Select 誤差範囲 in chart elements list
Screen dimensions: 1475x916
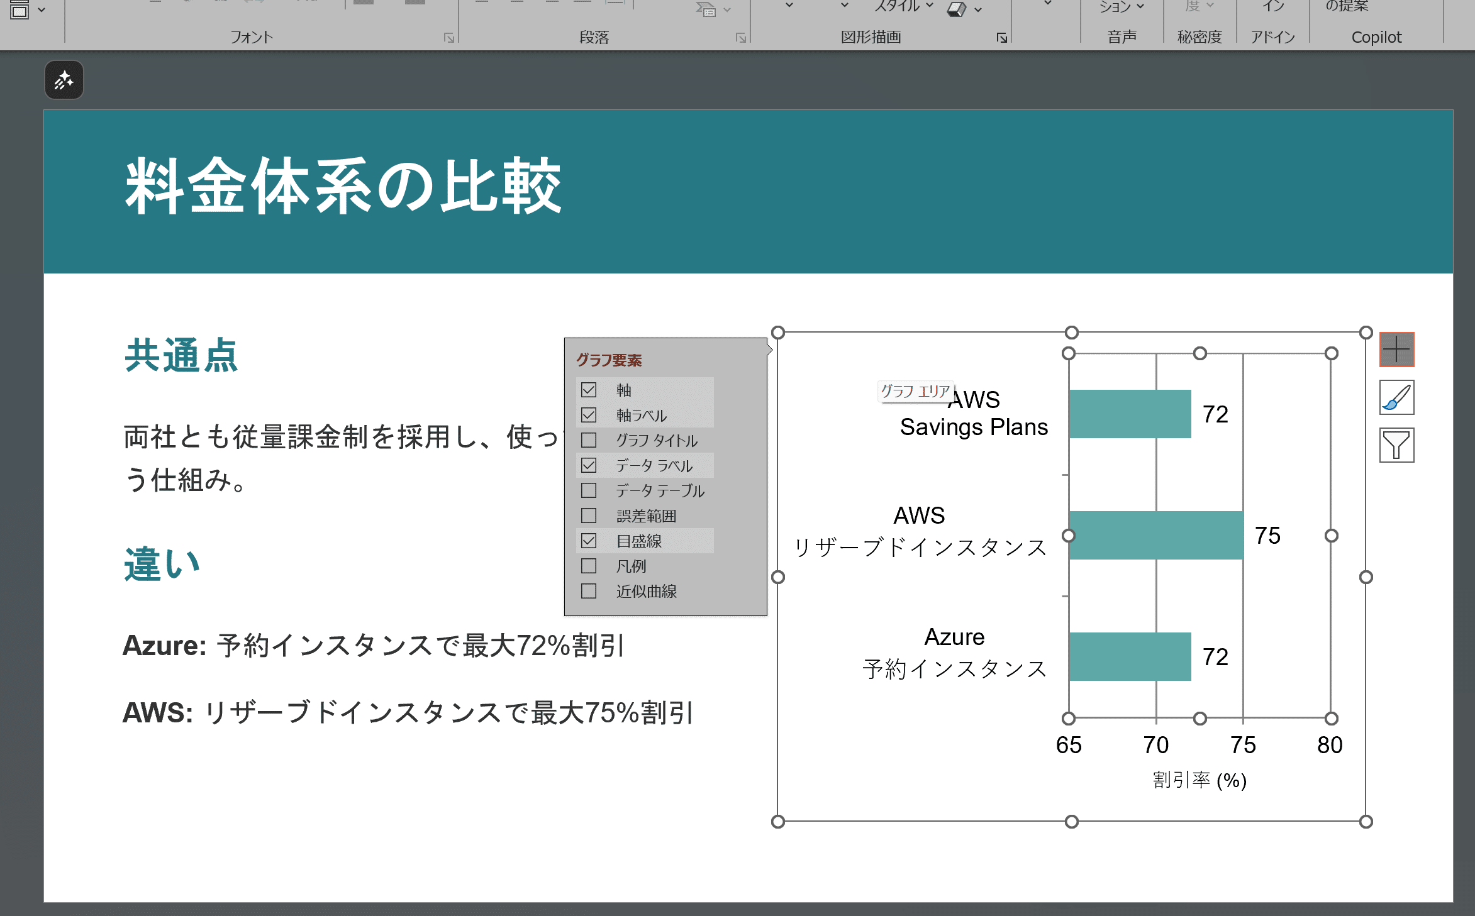click(x=646, y=516)
